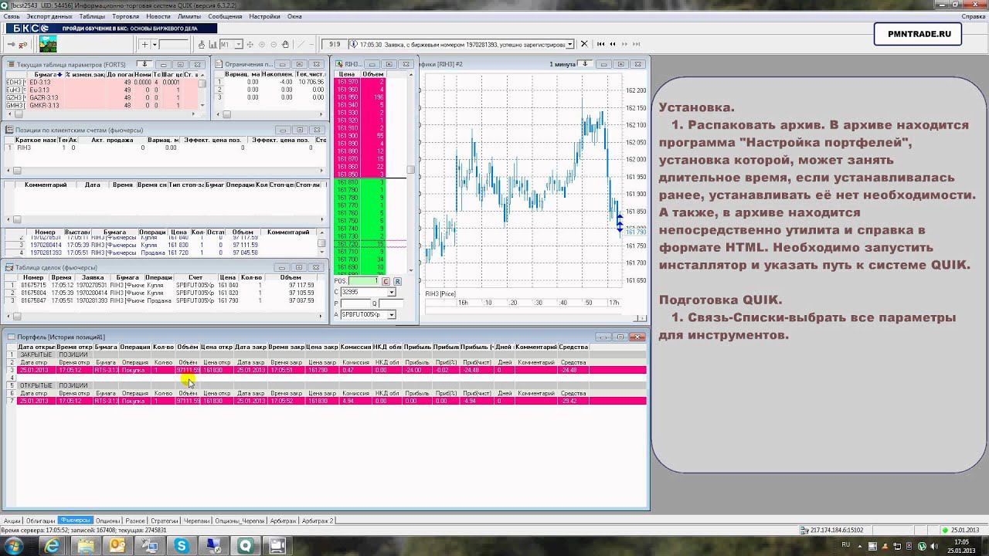Viewport: 989px width, 556px height.
Task: Jump to first message with rewind-to-start icon
Action: [x=601, y=44]
